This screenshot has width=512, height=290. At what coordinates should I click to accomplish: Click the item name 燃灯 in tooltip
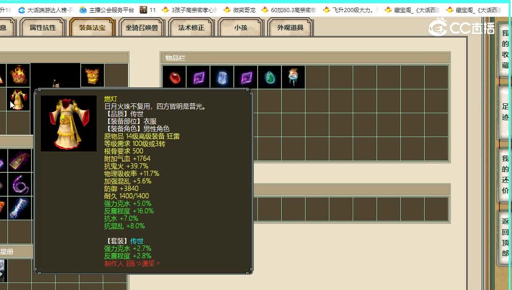pyautogui.click(x=111, y=99)
